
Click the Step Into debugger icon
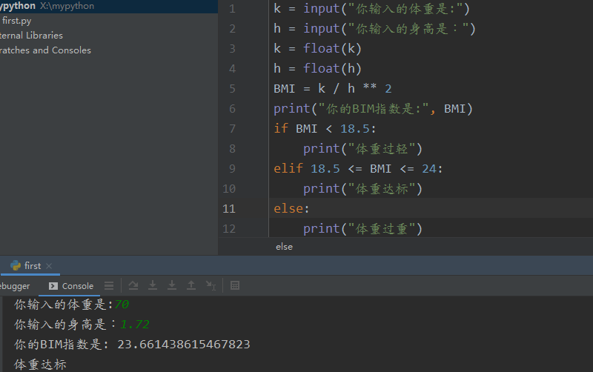tap(153, 285)
